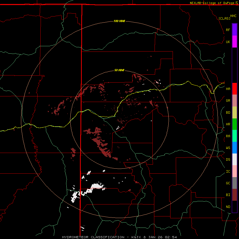Pick the mint green RA legend swatch
Image resolution: width=239 pixels, height=239 pixels.
pos(234,136)
